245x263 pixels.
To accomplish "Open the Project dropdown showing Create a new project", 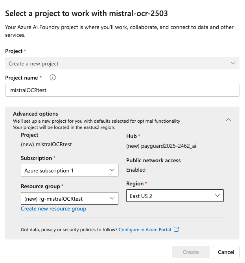I will point(122,63).
